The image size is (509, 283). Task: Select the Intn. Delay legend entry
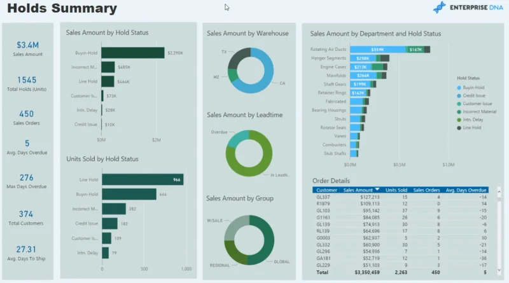click(x=470, y=120)
